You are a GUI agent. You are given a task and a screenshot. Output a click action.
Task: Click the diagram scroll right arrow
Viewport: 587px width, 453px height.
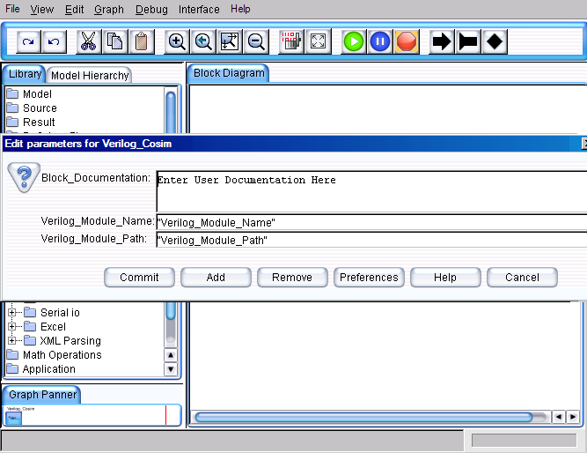pyautogui.click(x=573, y=417)
